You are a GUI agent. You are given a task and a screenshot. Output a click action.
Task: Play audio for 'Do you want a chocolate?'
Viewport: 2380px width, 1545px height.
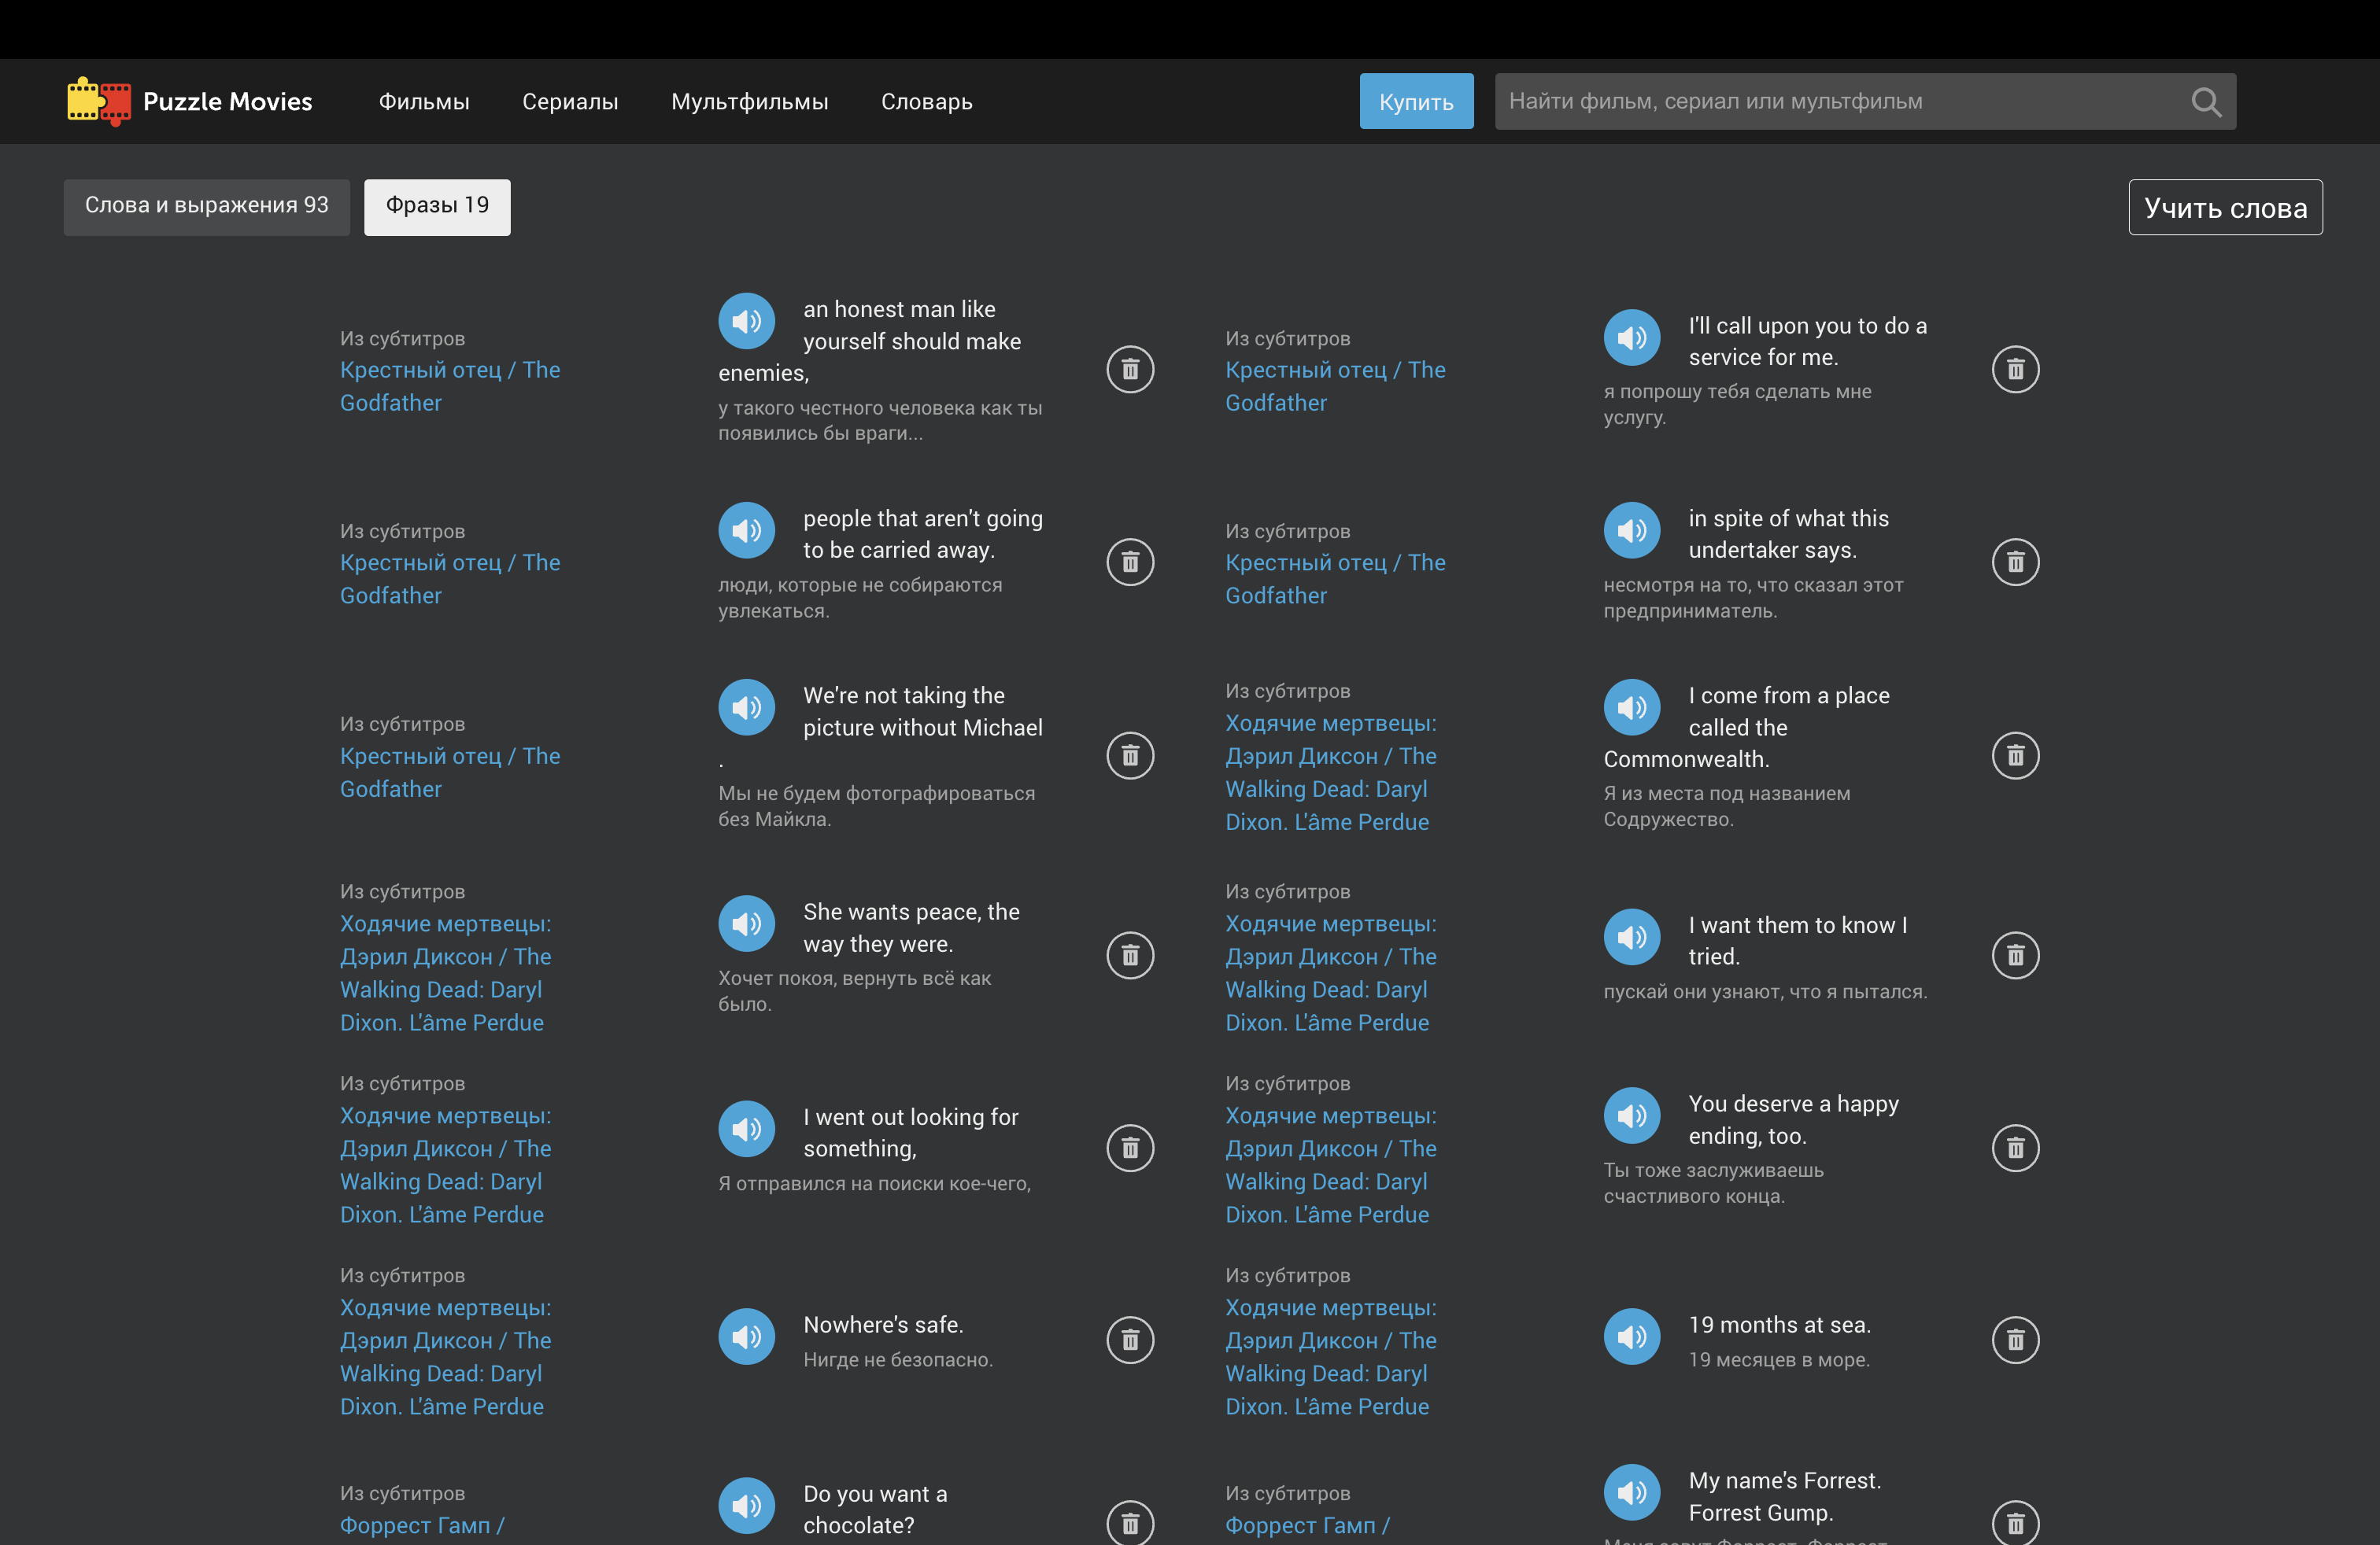(x=746, y=1505)
